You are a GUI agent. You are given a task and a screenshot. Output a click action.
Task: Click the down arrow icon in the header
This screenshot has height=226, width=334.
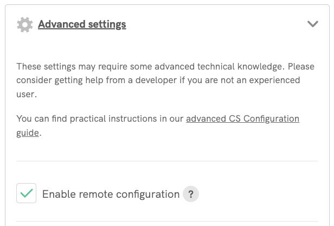click(x=312, y=24)
